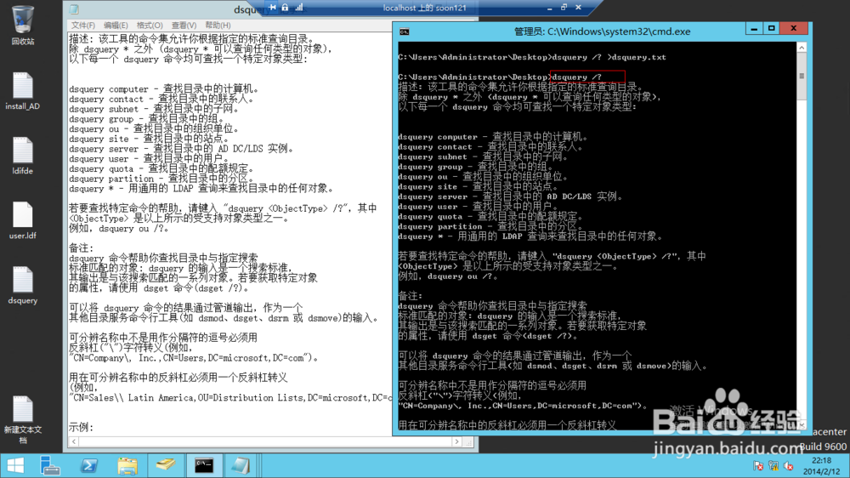The image size is (850, 478).
Task: Launch PowerShell from the taskbar
Action: (x=89, y=465)
